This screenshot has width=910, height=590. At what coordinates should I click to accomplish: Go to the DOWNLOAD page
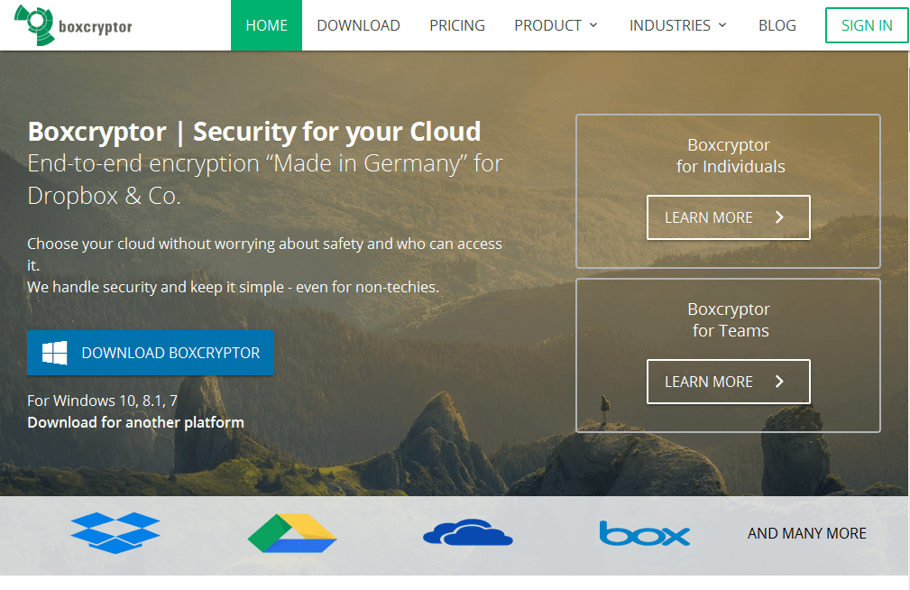(358, 25)
